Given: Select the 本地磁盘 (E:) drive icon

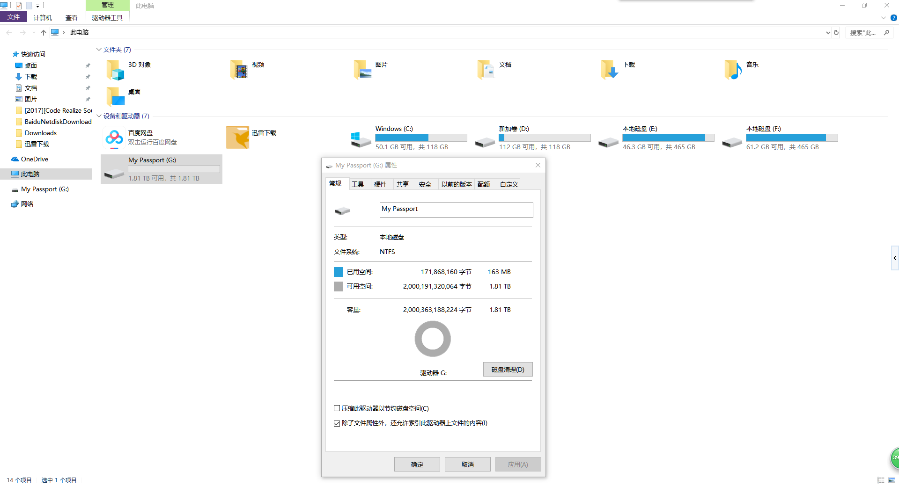Looking at the screenshot, I should click(608, 142).
